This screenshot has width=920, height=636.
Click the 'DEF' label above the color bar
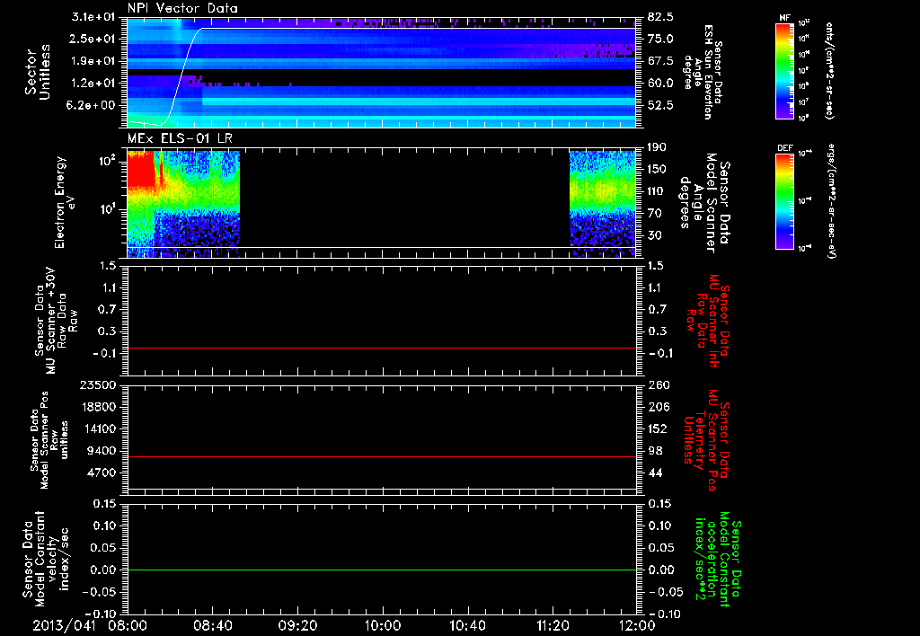click(x=784, y=148)
